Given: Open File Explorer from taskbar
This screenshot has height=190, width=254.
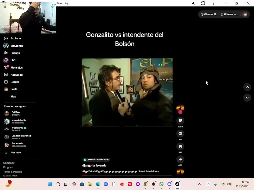Looking at the screenshot, I should (x=90, y=184).
